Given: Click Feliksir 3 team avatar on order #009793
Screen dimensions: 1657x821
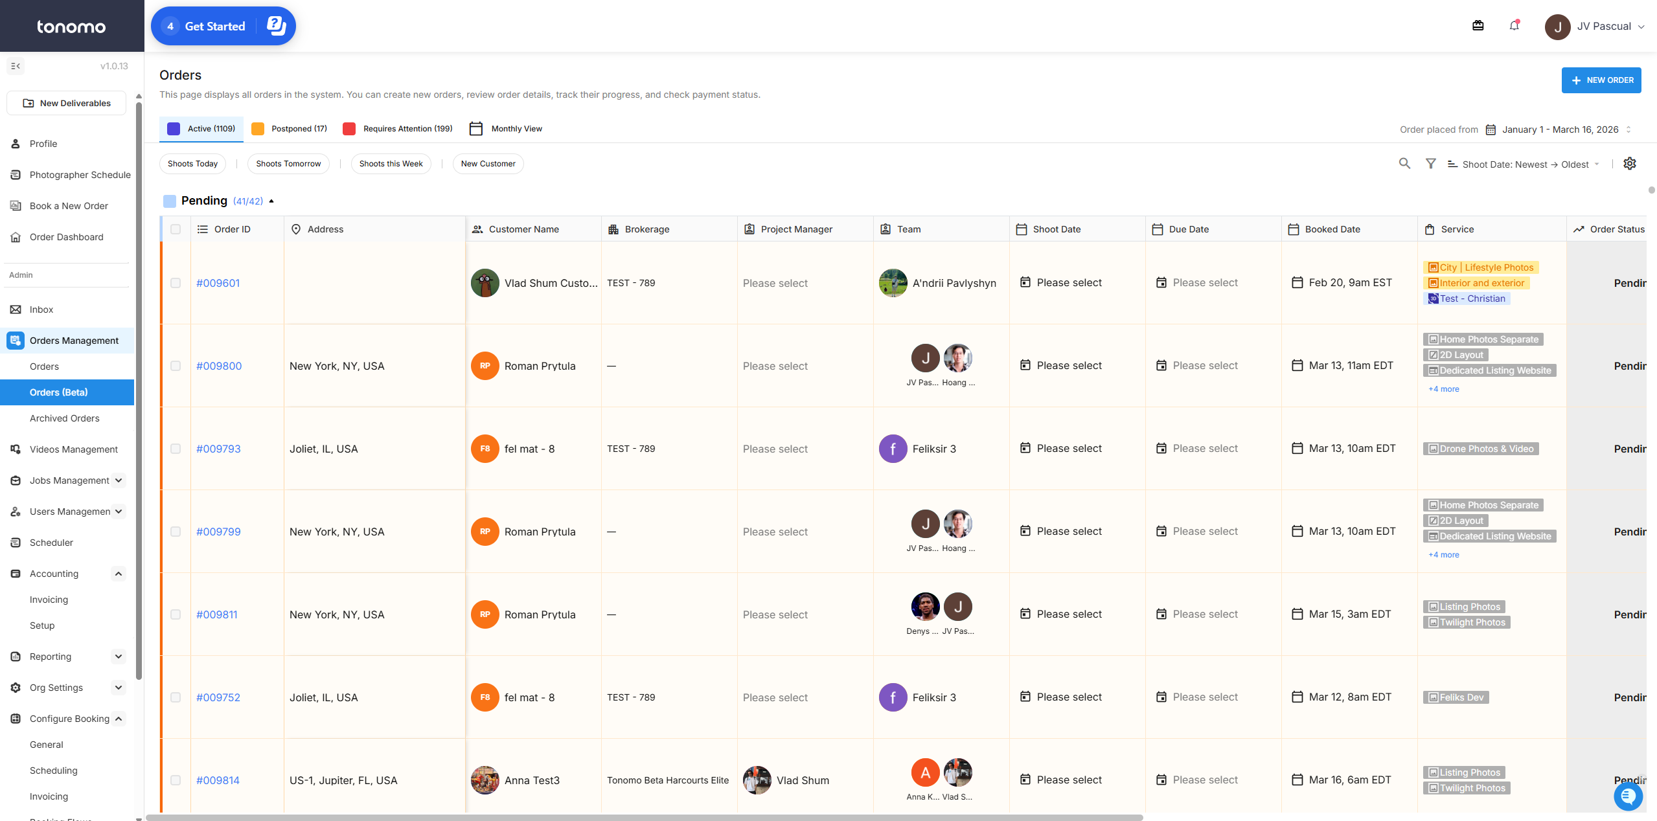Looking at the screenshot, I should [893, 449].
